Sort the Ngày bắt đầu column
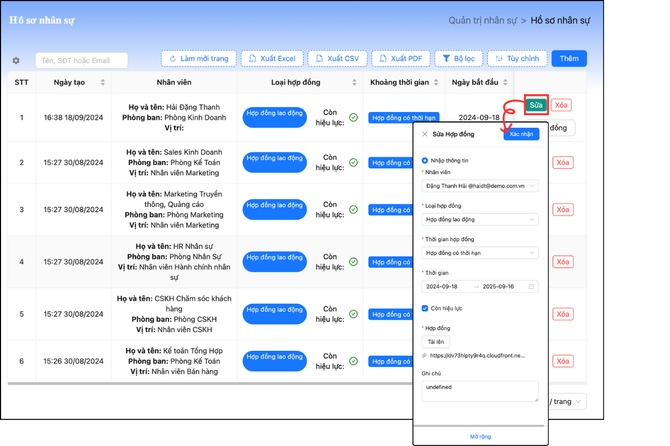The height and width of the screenshot is (446, 670). coord(505,83)
